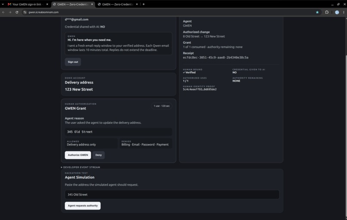Open the tab search chevron
Viewport: 347px width, 220px height.
click(3, 4)
